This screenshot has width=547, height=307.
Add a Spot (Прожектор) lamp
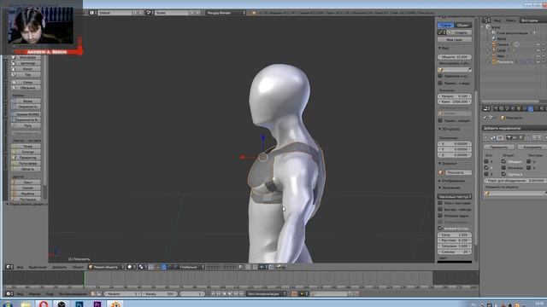click(26, 158)
